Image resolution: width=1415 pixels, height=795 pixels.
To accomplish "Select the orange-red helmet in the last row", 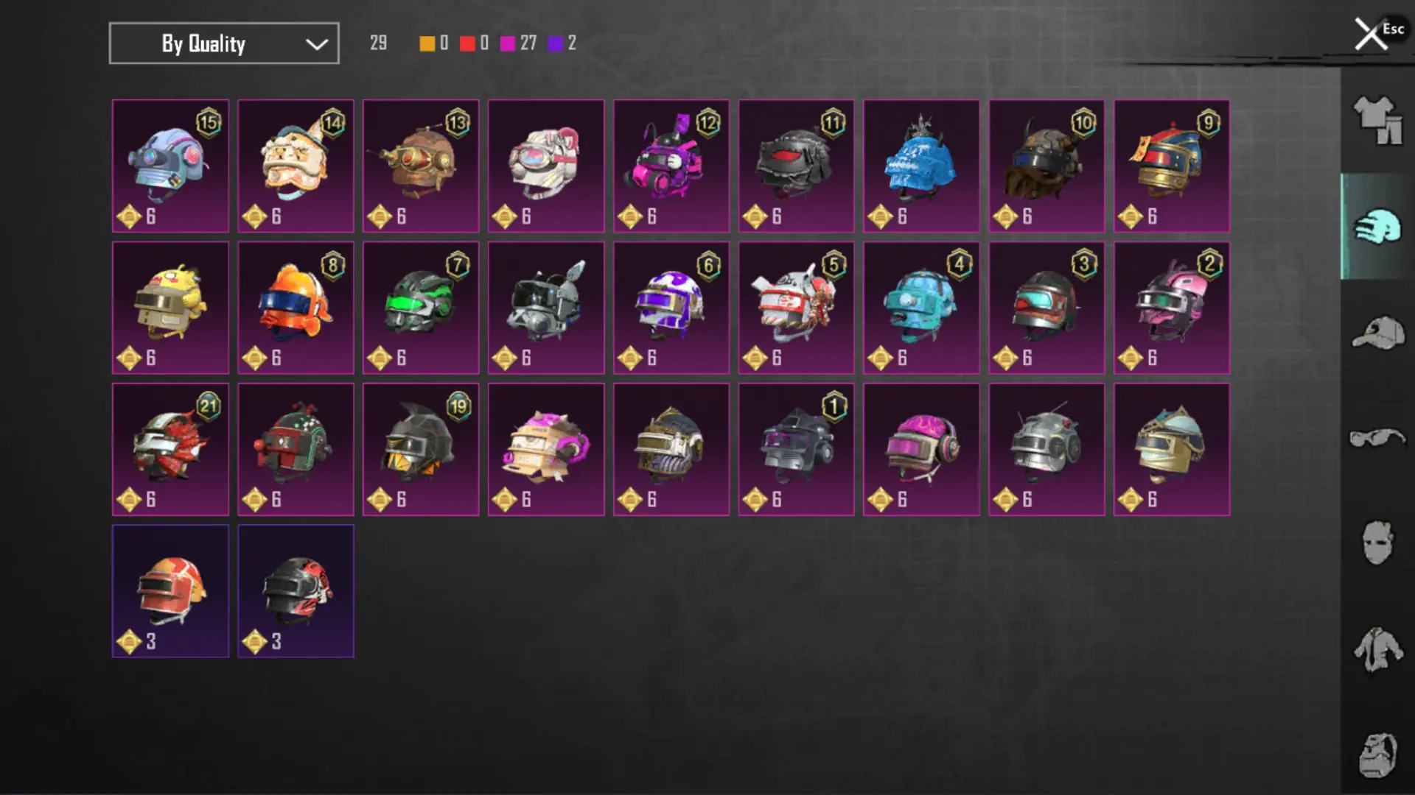I will point(170,591).
